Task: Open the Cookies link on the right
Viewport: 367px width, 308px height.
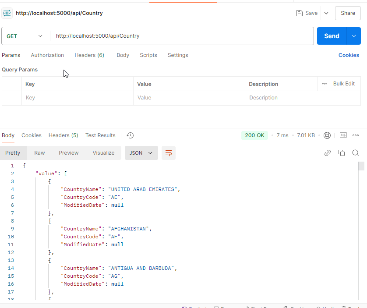Action: pyautogui.click(x=349, y=55)
